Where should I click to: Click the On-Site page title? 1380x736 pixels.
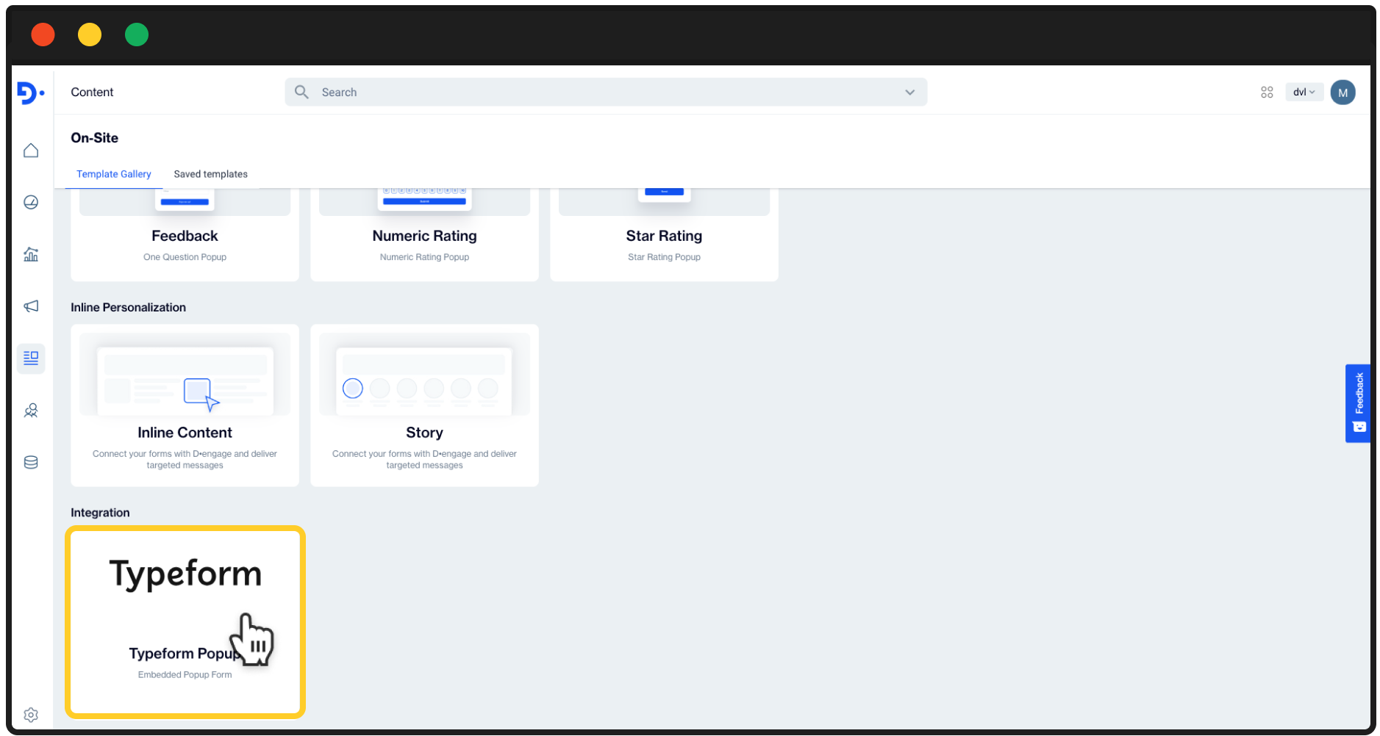tap(94, 137)
